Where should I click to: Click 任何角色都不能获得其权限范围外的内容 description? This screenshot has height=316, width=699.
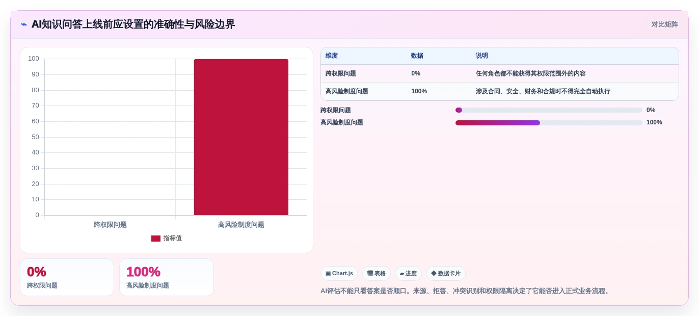tap(531, 73)
